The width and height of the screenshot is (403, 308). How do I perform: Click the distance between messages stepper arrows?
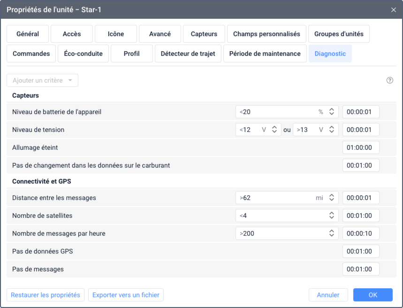coord(331,198)
